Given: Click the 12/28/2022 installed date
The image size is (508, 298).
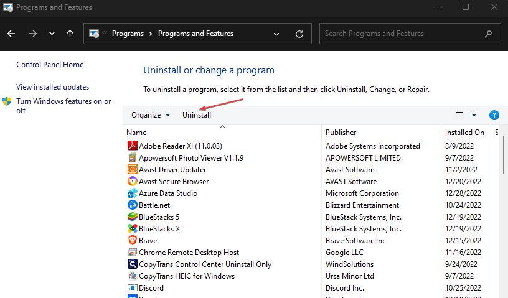Looking at the screenshot, I should 463,193.
